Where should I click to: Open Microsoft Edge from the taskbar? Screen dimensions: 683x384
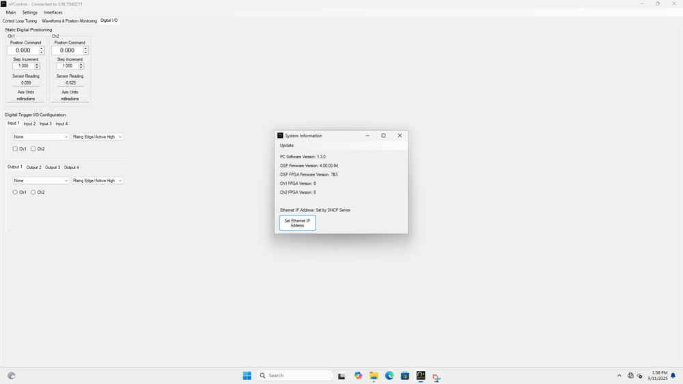point(389,376)
